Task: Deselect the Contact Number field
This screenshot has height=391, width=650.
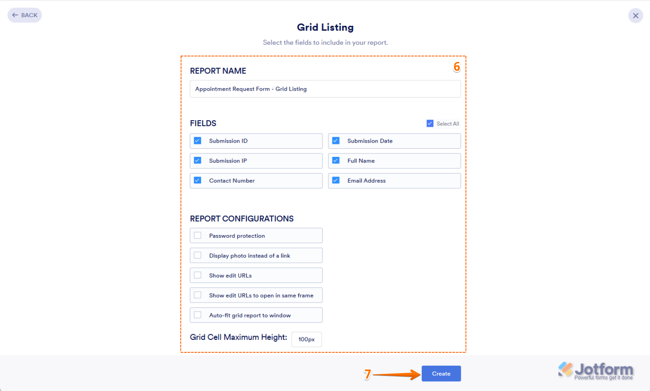Action: pos(198,180)
